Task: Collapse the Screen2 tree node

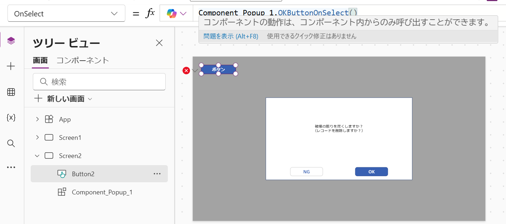Action: pyautogui.click(x=37, y=156)
